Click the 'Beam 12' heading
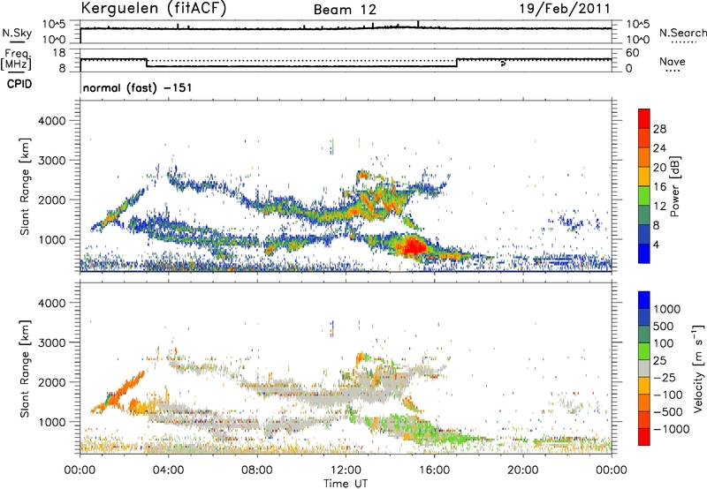This screenshot has width=707, height=489. pyautogui.click(x=345, y=10)
